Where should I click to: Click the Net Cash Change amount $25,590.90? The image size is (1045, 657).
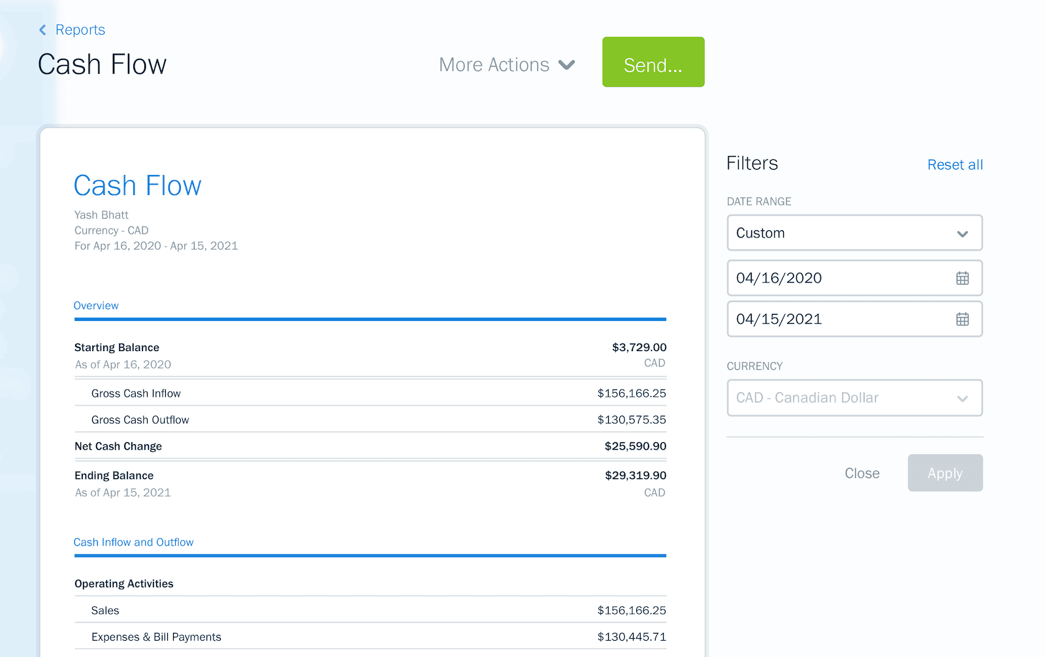click(635, 446)
